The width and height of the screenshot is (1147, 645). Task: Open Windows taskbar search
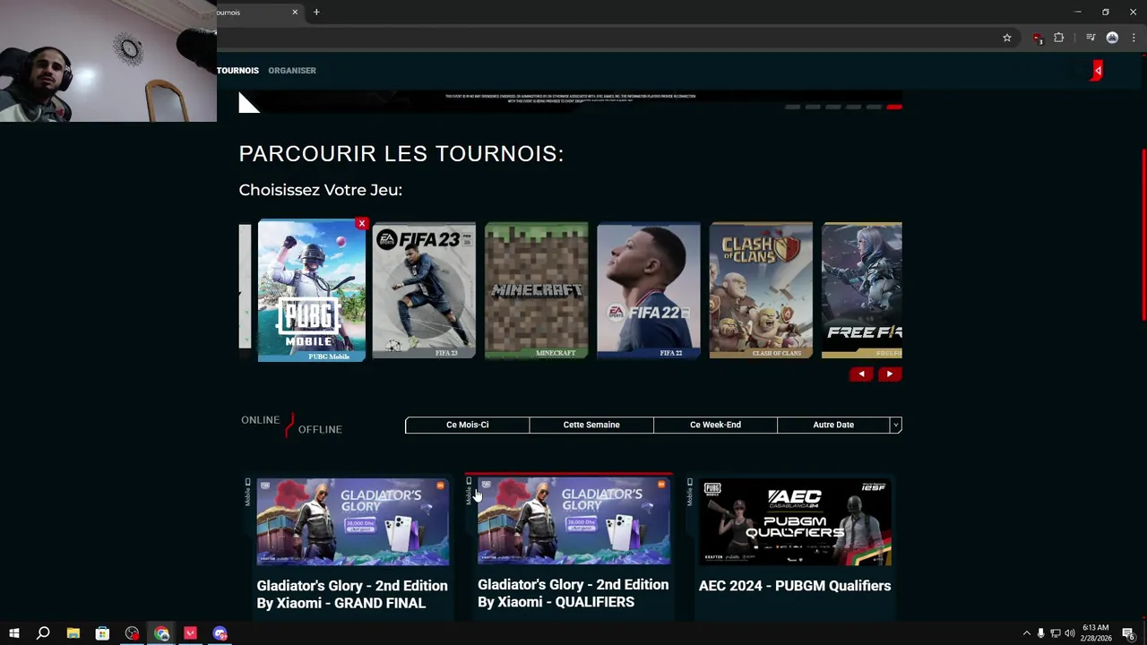tap(43, 633)
